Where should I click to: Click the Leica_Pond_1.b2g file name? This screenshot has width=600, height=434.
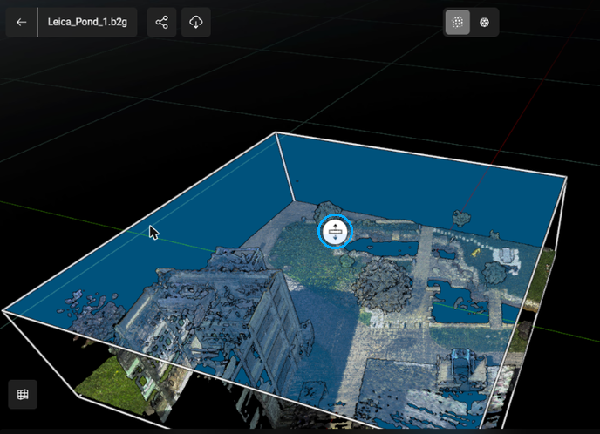tap(87, 22)
